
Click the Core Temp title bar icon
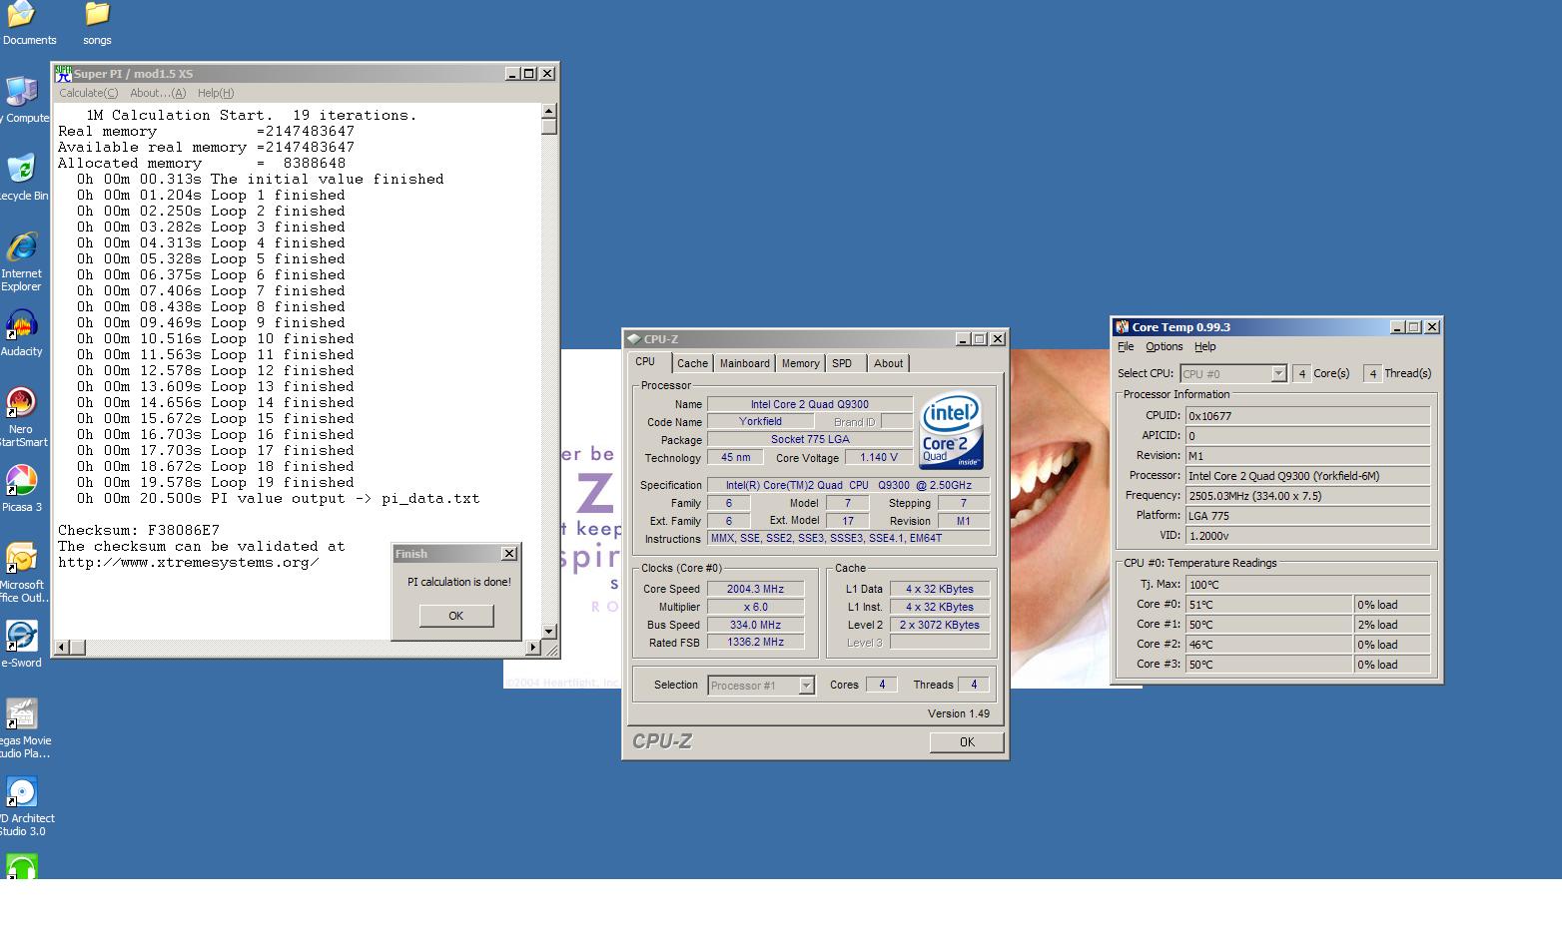[1123, 327]
